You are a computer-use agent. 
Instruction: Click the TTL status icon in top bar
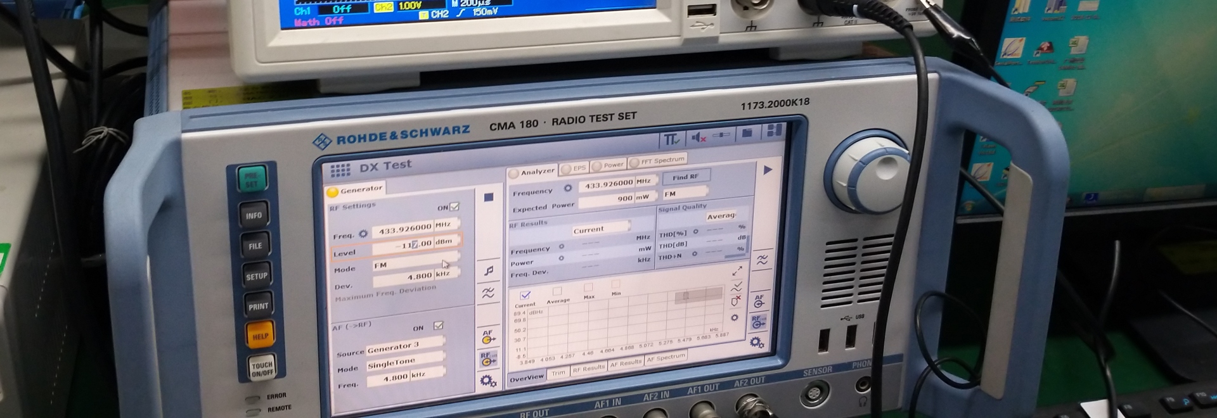671,139
